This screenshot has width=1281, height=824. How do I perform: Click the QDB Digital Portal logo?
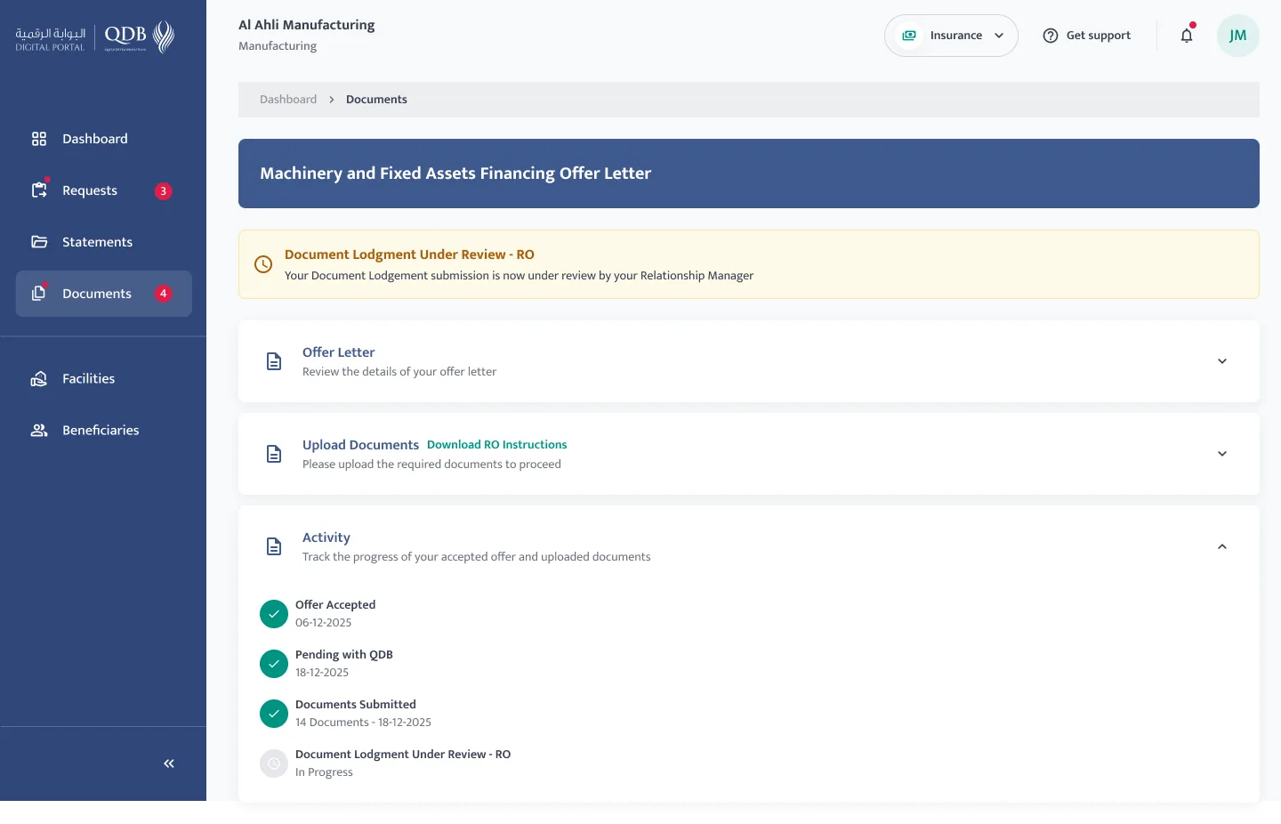tap(94, 36)
